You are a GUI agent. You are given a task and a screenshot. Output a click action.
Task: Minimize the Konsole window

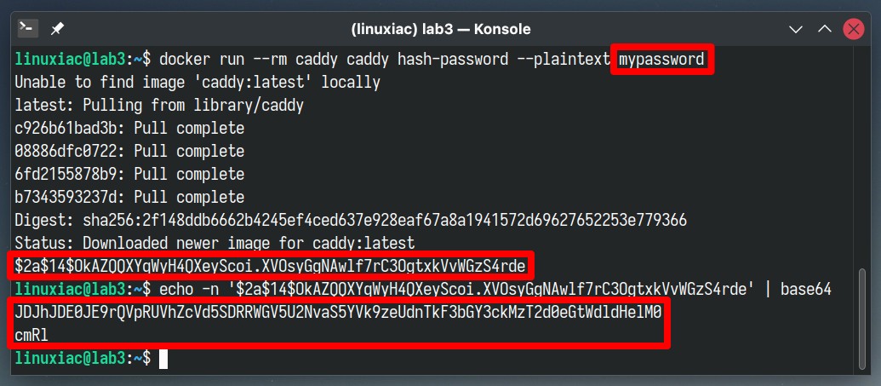(x=796, y=29)
